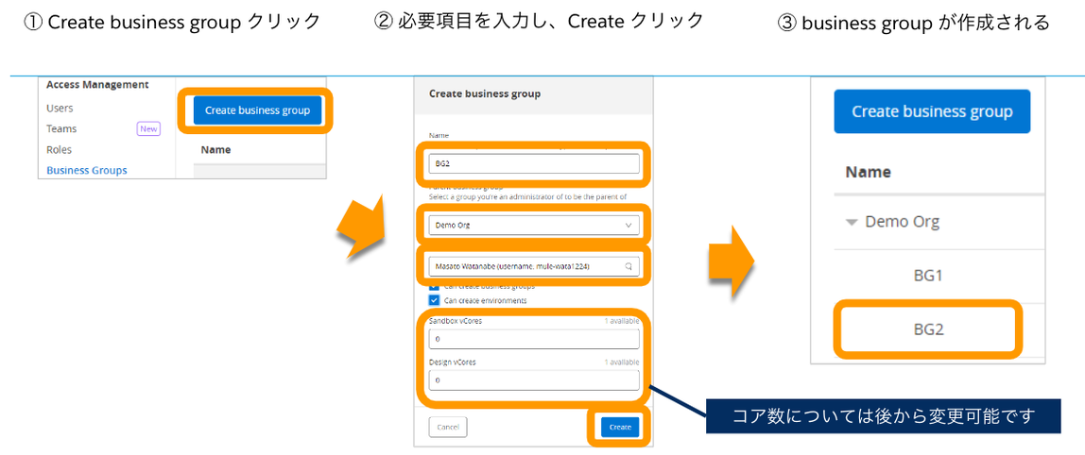The image size is (1085, 455).
Task: Toggle Can create environments checkbox
Action: click(434, 300)
